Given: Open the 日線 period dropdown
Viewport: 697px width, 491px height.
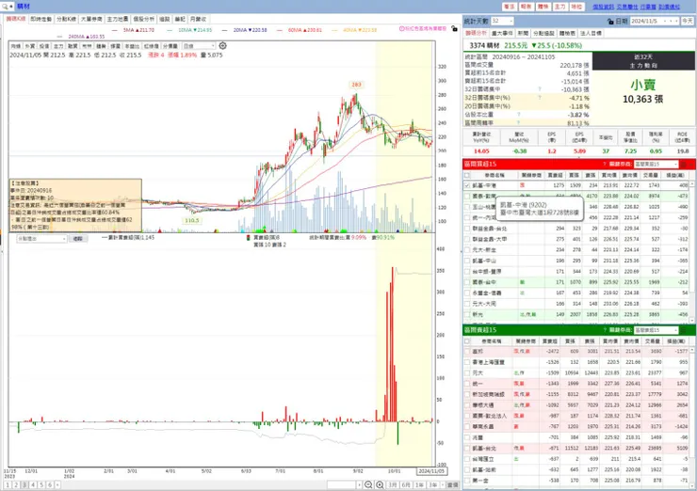Looking at the screenshot, I should click(199, 46).
